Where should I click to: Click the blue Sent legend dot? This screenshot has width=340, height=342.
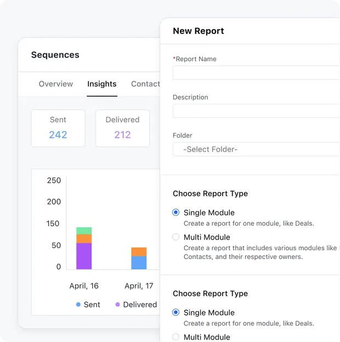point(78,304)
